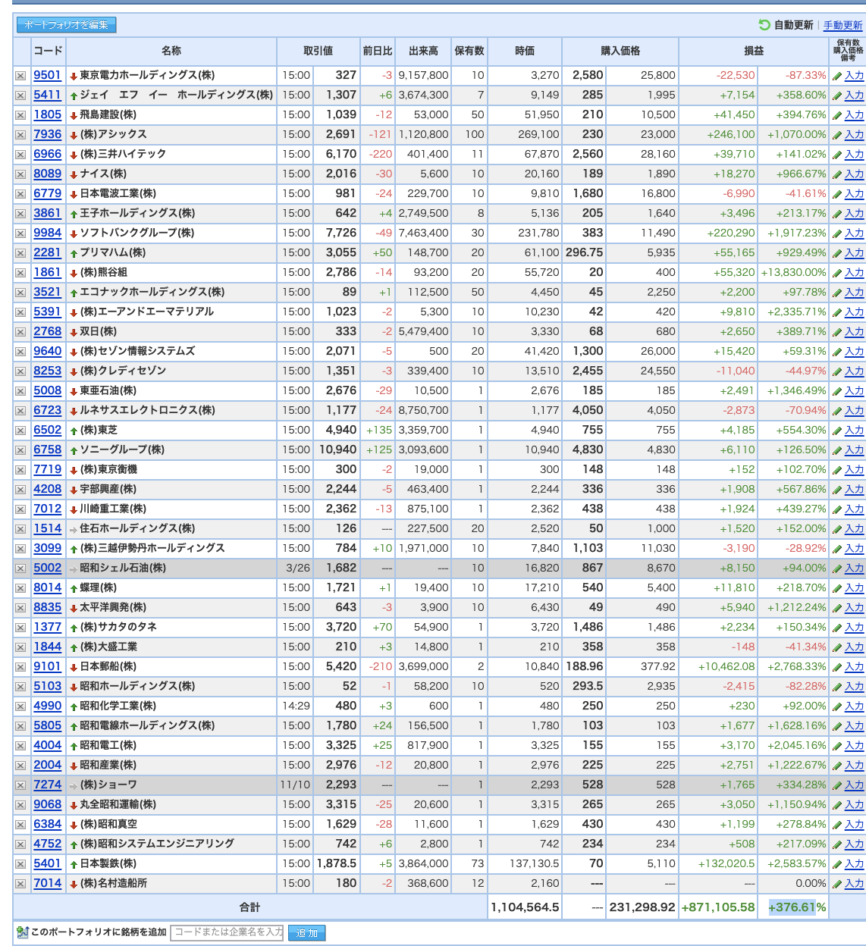Image resolution: width=866 pixels, height=946 pixels.
Task: Open stock code 4752 link
Action: 47,844
